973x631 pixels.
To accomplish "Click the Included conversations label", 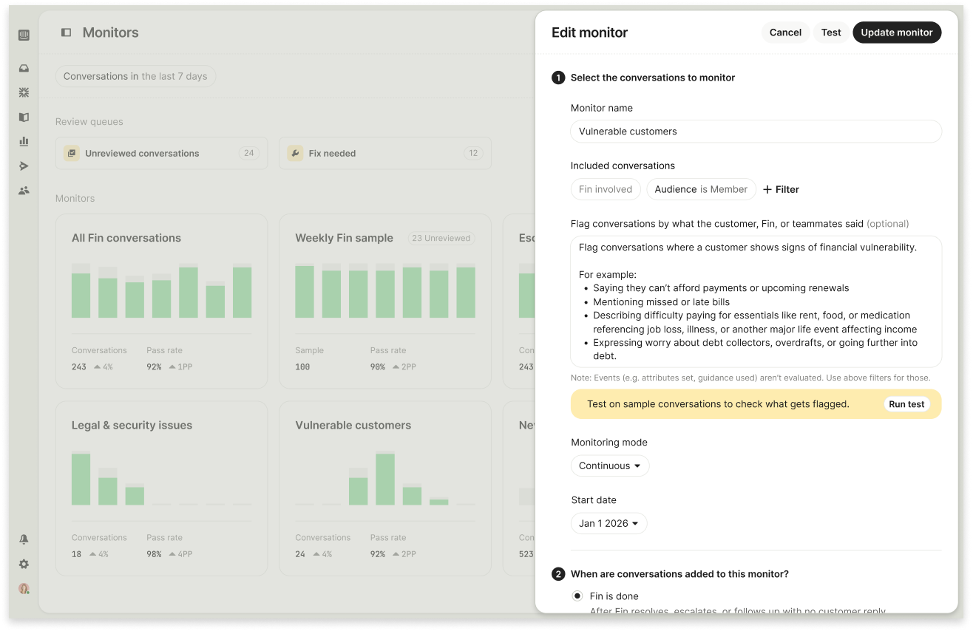I will coord(623,166).
